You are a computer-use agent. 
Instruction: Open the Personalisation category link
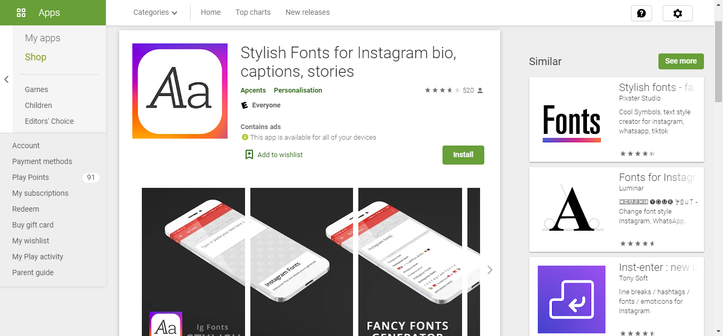click(298, 90)
